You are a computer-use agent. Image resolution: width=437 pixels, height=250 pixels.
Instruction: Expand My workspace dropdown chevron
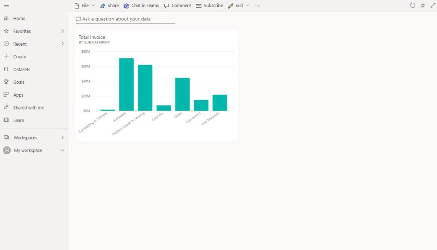click(x=62, y=150)
